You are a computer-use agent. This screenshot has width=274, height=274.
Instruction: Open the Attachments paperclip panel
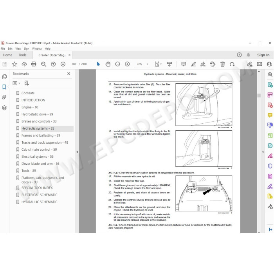coord(4,97)
